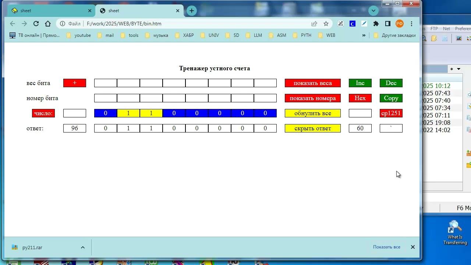Open the Extensions puzzle-piece icon

click(x=376, y=24)
